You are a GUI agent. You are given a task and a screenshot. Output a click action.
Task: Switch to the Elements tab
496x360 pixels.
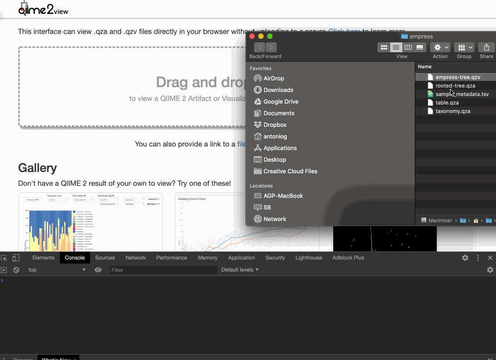43,258
